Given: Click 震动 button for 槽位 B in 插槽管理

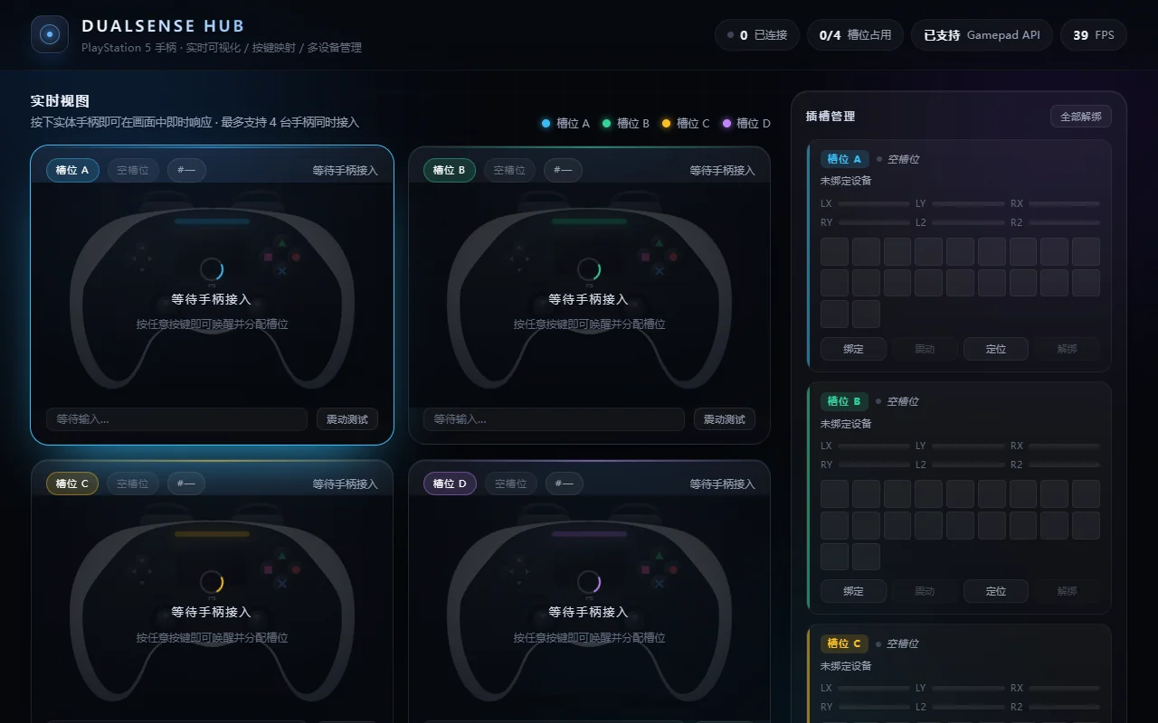Looking at the screenshot, I should pyautogui.click(x=925, y=591).
